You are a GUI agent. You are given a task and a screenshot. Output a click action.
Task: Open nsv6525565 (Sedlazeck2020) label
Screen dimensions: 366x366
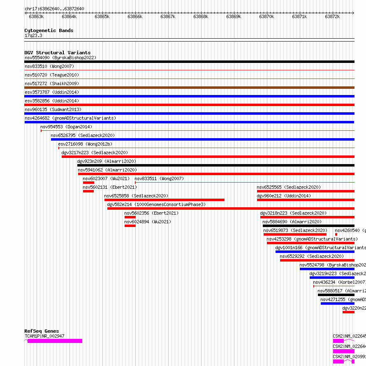pos(289,187)
